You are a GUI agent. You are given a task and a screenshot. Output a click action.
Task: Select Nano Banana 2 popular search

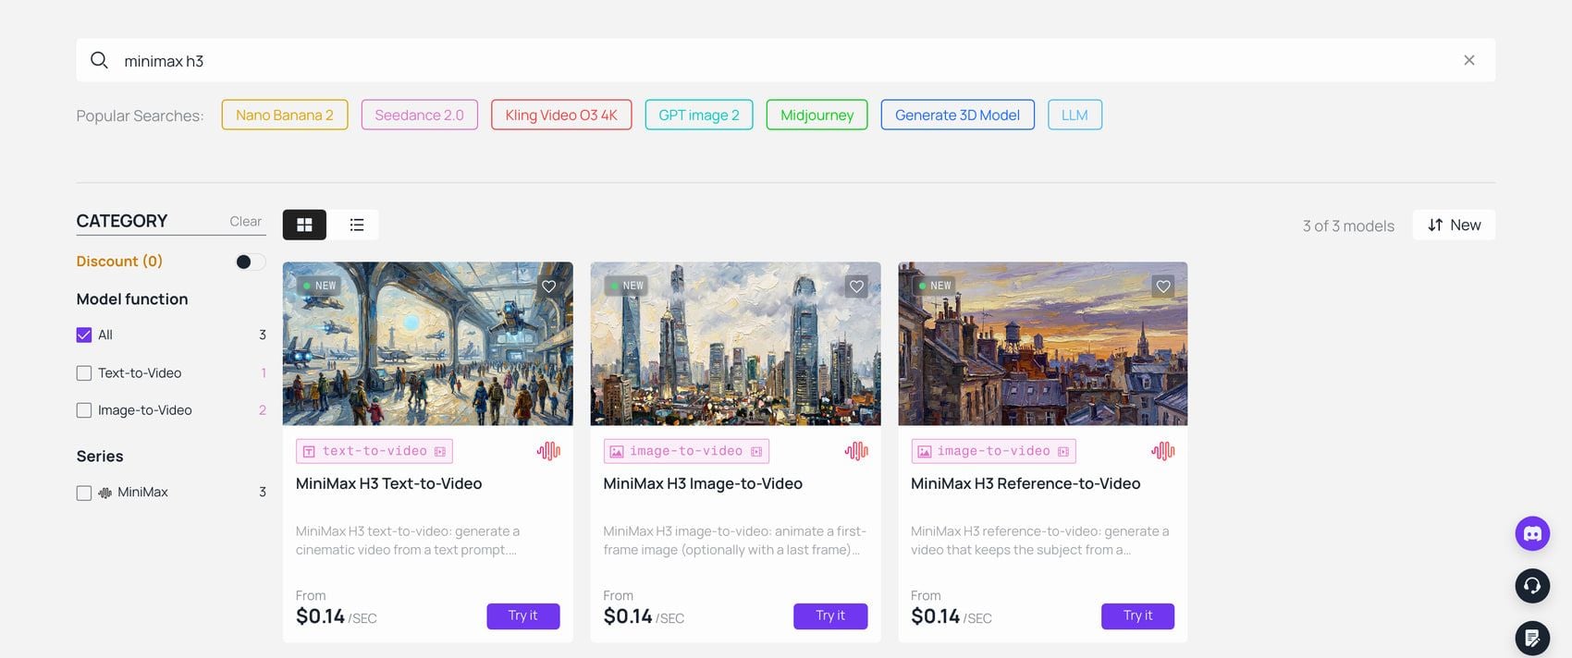pyautogui.click(x=285, y=115)
